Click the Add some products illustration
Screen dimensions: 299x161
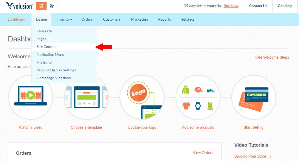point(198,97)
